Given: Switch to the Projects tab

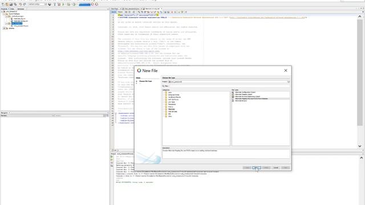Looking at the screenshot, I should [x=4, y=9].
